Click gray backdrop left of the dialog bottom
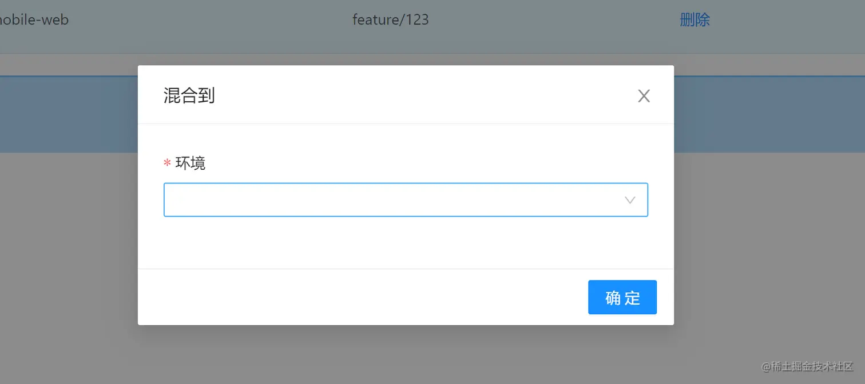The height and width of the screenshot is (384, 865). (x=69, y=297)
